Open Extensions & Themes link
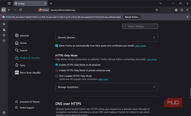Viewport: 191px width, 116px height. (x=27, y=102)
